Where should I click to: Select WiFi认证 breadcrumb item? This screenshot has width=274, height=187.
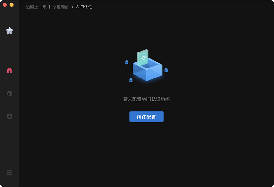click(x=84, y=7)
